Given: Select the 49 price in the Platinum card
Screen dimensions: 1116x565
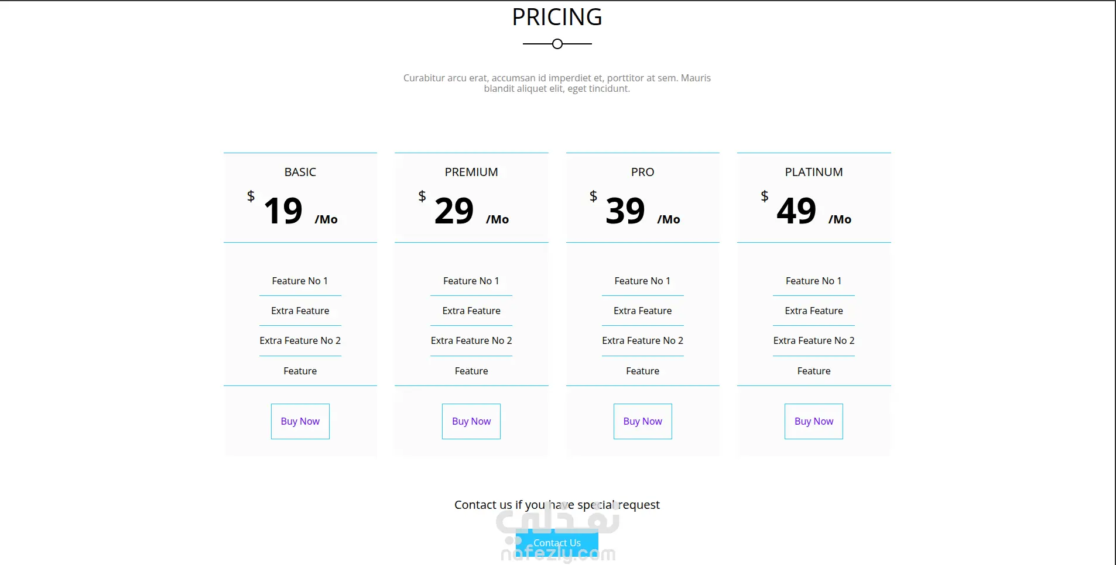Looking at the screenshot, I should [796, 211].
